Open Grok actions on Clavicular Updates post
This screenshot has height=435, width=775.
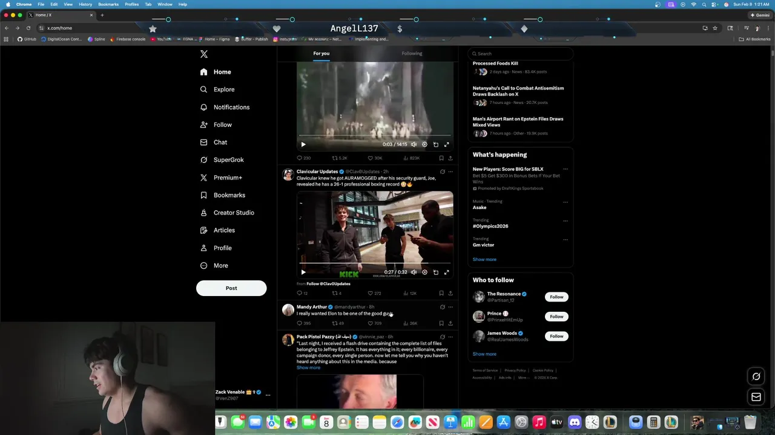(x=442, y=172)
